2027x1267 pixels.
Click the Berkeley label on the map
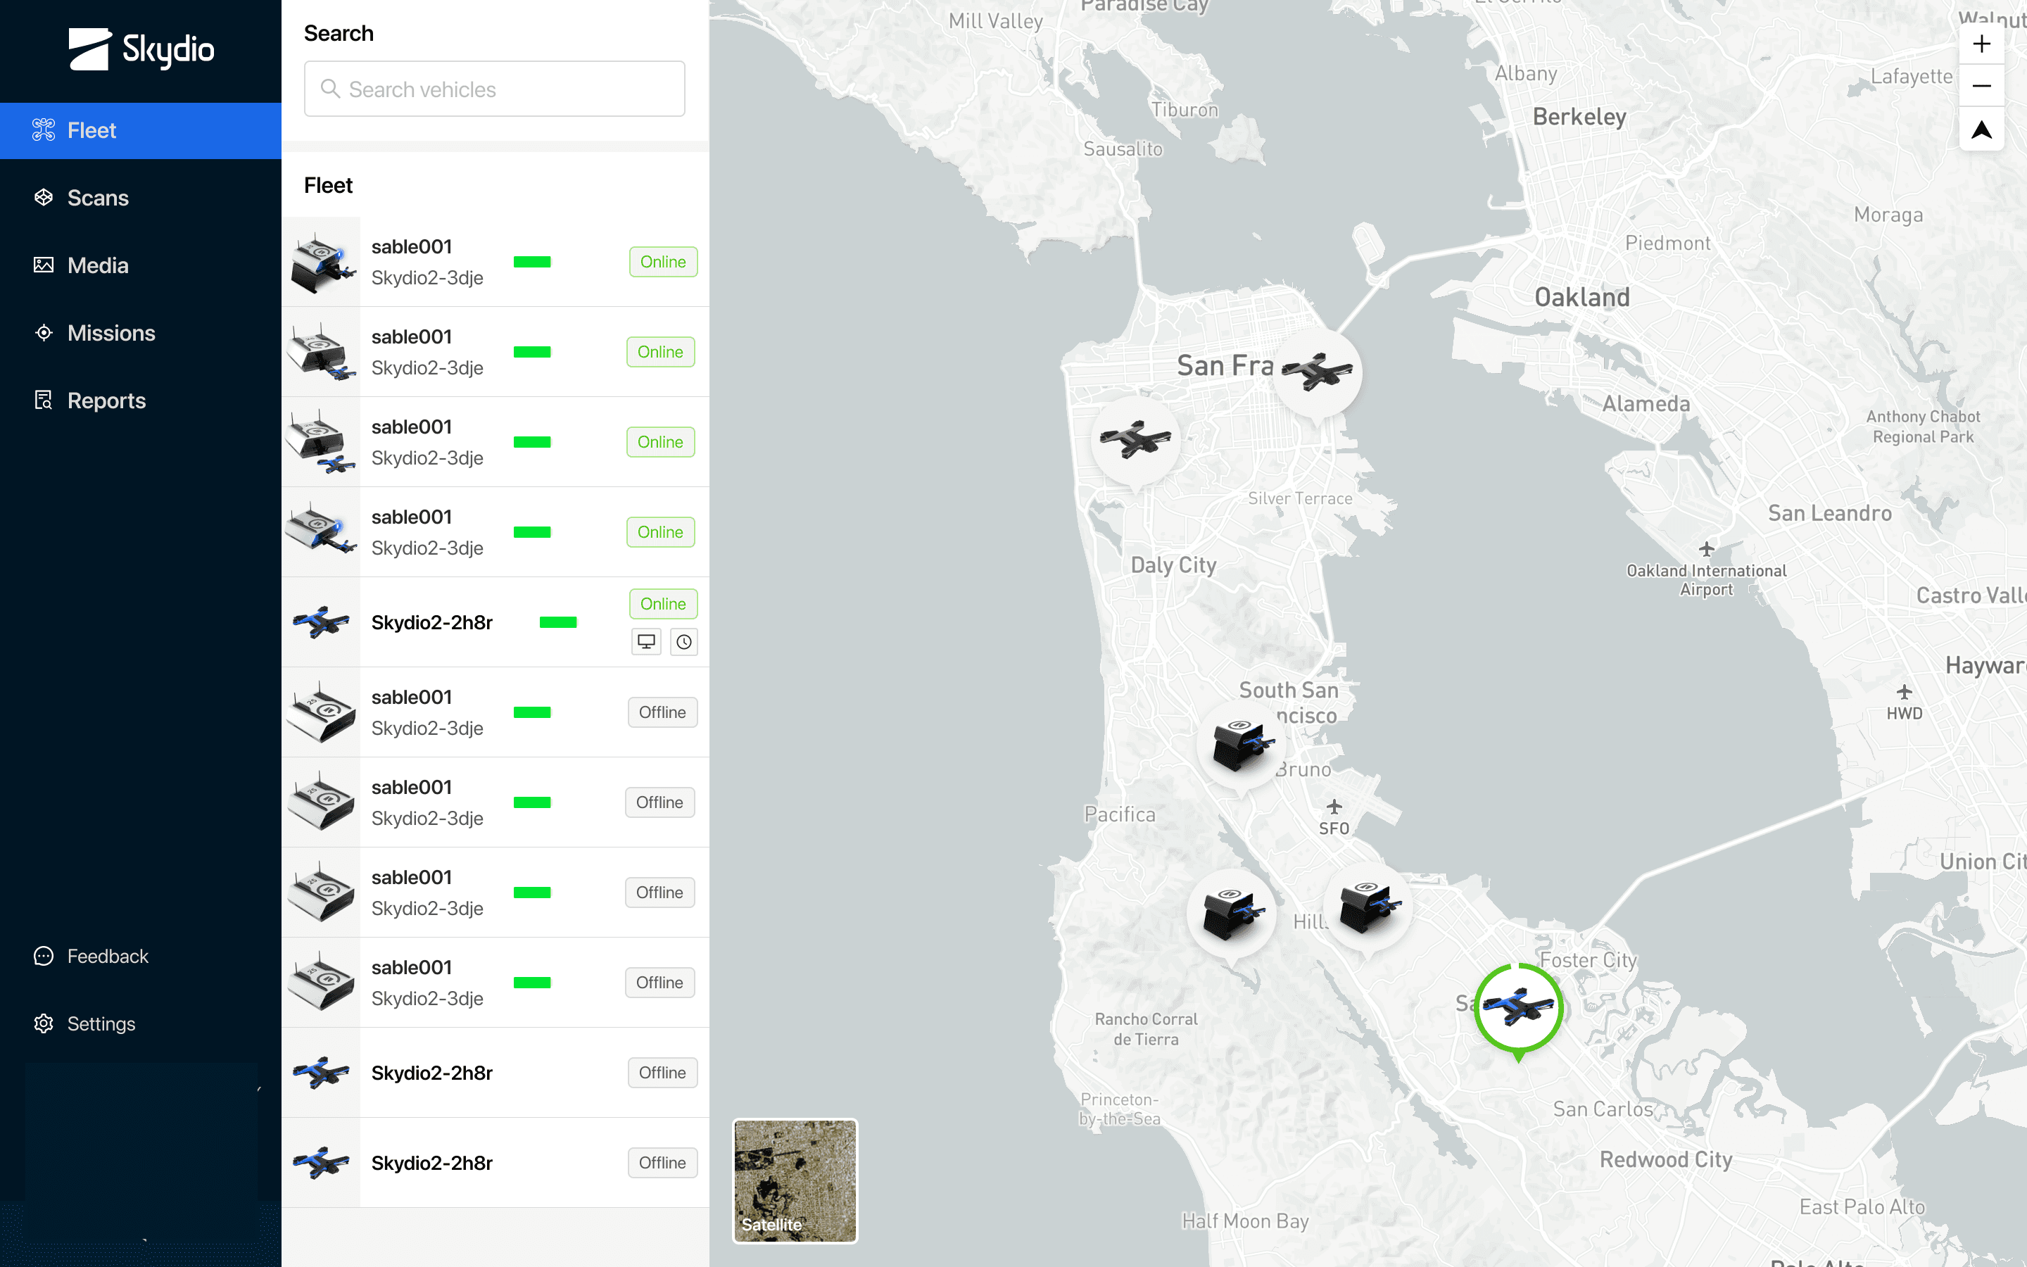1579,118
